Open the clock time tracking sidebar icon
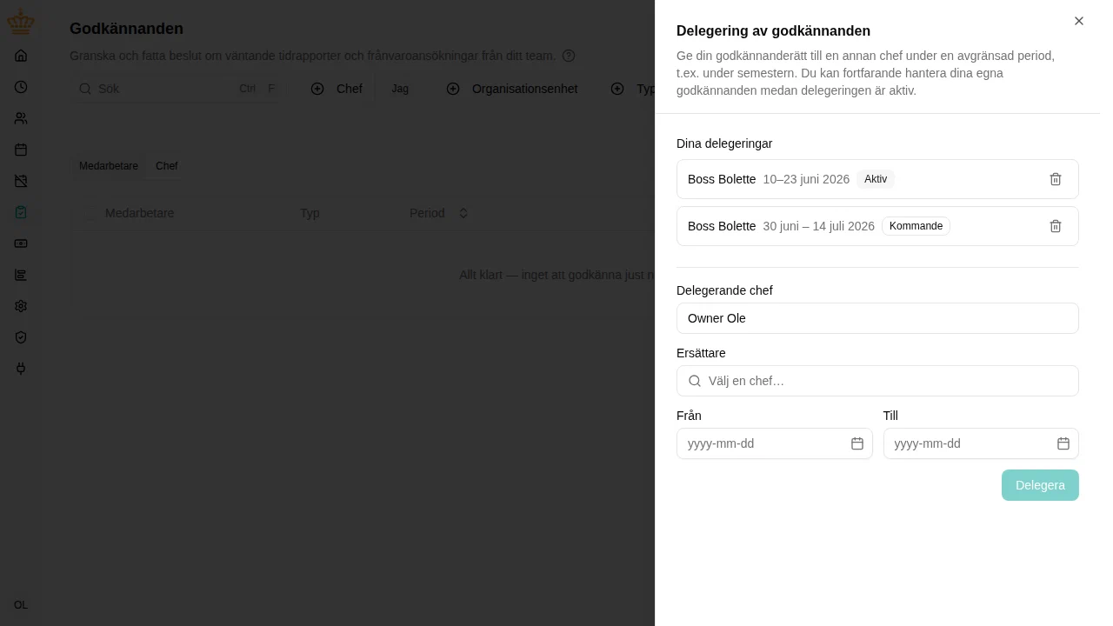This screenshot has height=626, width=1113. coord(21,87)
